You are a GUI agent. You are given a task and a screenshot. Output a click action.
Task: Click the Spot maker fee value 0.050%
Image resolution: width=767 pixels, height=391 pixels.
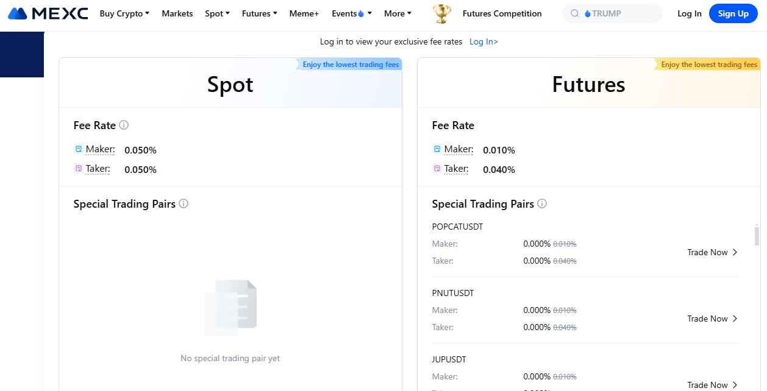(140, 150)
